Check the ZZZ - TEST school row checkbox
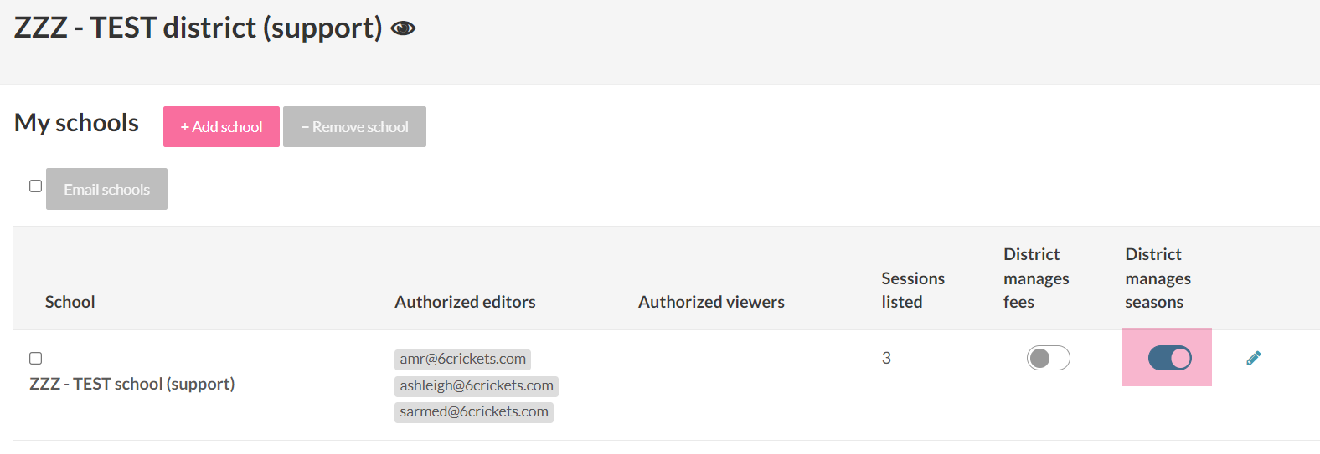Viewport: 1320px width, 454px height. pos(35,358)
